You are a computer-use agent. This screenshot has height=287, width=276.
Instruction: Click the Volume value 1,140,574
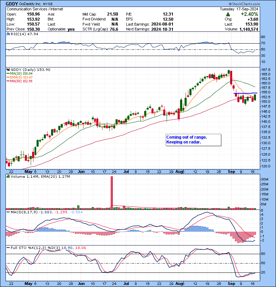pos(249,29)
